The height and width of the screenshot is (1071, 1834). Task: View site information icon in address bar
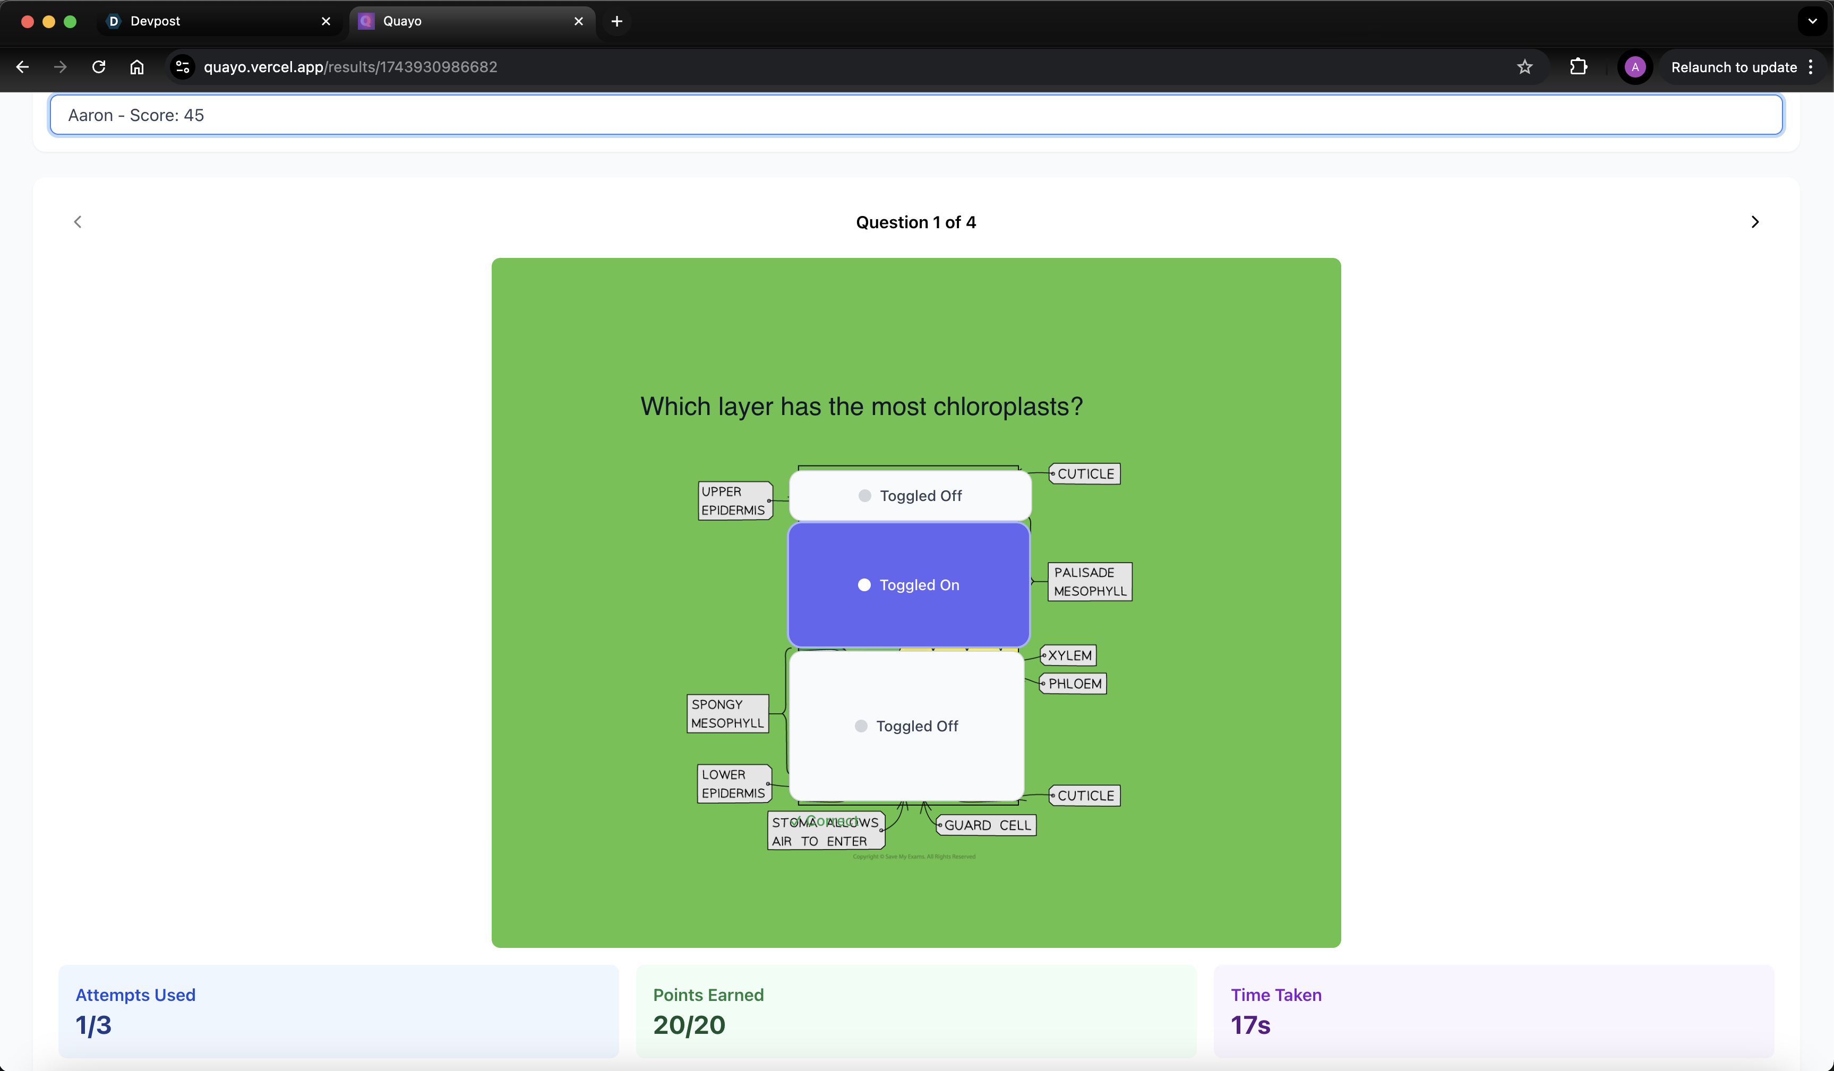pyautogui.click(x=182, y=67)
